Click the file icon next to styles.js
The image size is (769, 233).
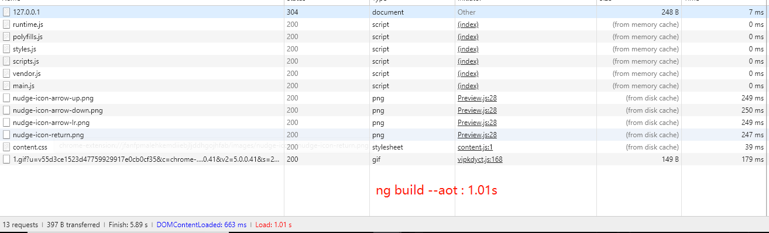click(6, 49)
